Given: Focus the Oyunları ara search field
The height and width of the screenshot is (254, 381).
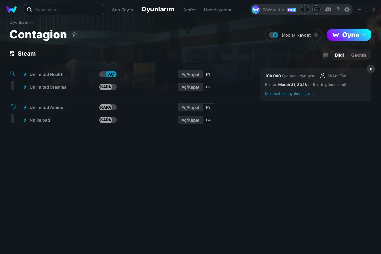Looking at the screenshot, I should (64, 10).
